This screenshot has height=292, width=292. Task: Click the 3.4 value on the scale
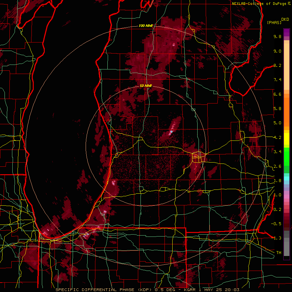point(277,152)
